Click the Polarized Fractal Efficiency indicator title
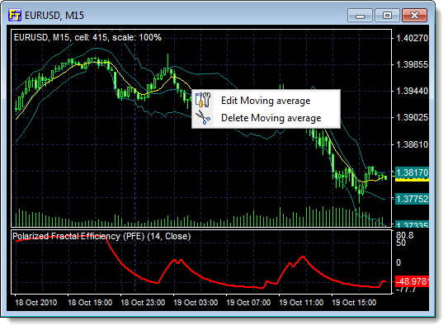 [101, 236]
